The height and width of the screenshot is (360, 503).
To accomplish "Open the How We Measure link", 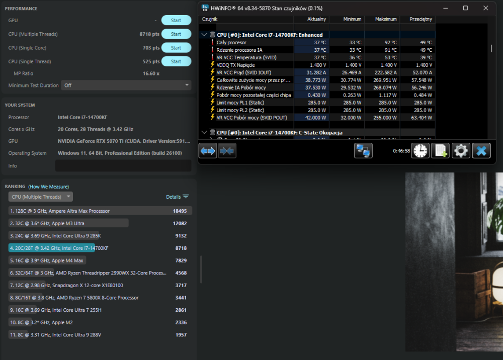I will (x=48, y=187).
